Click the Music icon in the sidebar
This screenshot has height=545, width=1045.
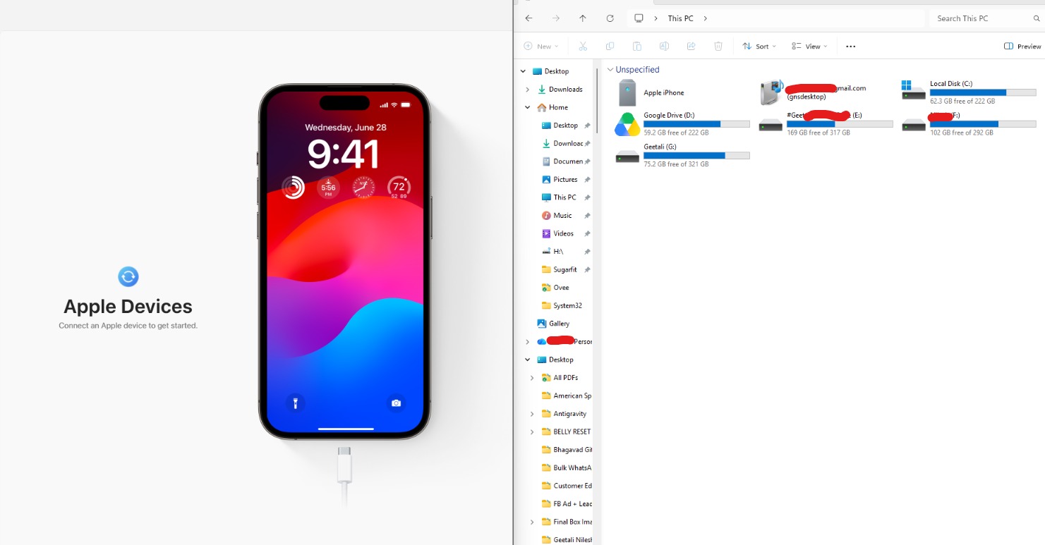(x=546, y=216)
